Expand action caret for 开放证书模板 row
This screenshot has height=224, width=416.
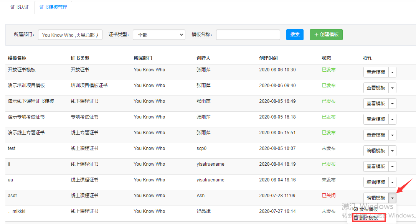(x=392, y=72)
